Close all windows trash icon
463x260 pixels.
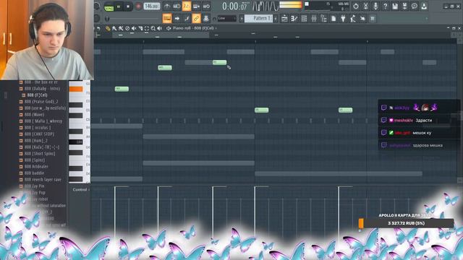[x=373, y=19]
